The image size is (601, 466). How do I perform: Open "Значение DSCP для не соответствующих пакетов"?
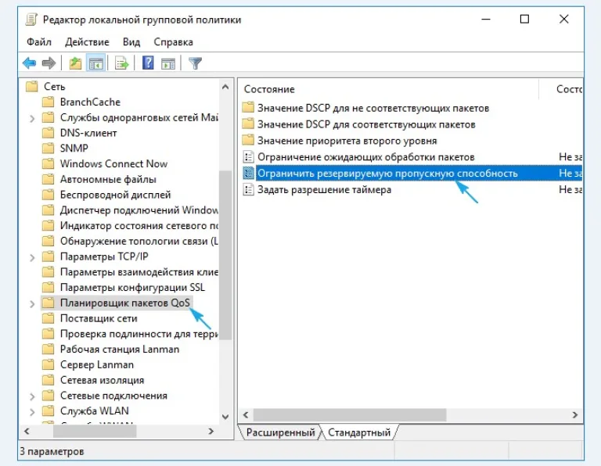pos(373,108)
